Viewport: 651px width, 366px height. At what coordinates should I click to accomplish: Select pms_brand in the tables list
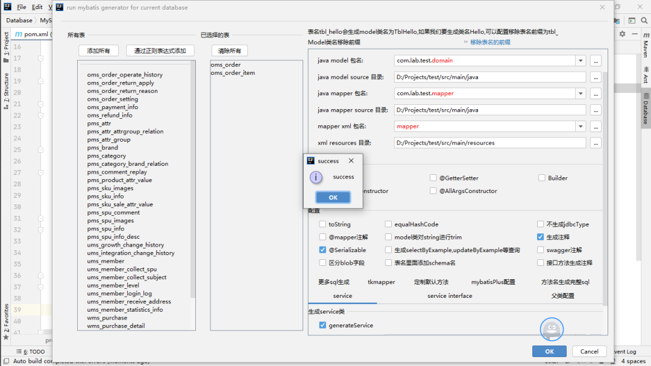click(101, 148)
